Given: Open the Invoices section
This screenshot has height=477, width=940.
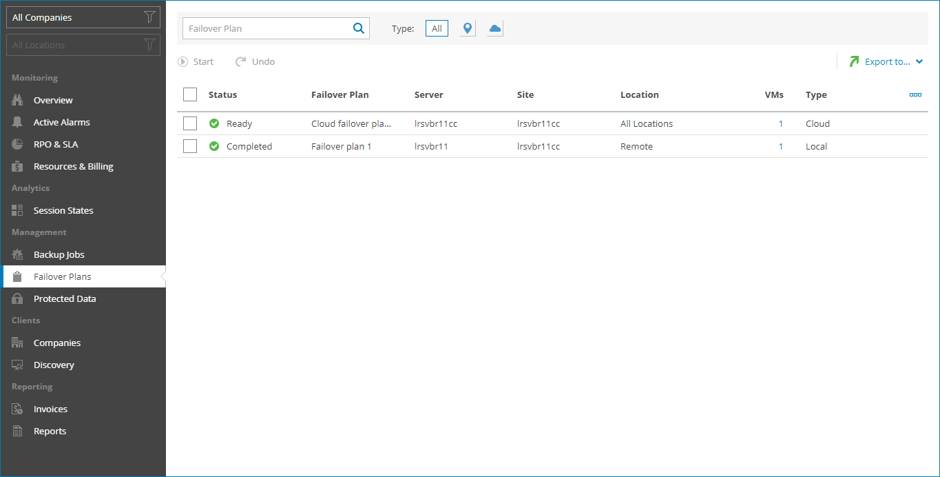Looking at the screenshot, I should pyautogui.click(x=50, y=409).
